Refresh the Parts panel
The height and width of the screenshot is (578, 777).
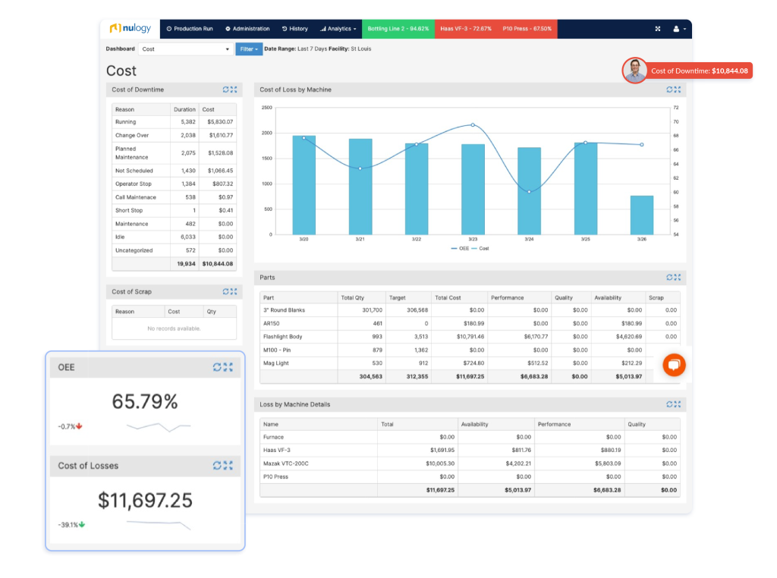[669, 278]
